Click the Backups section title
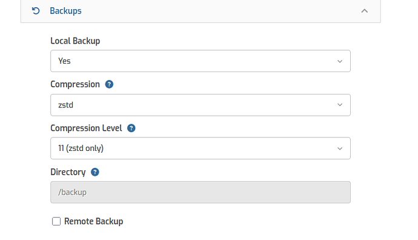The image size is (418, 240). [65, 11]
